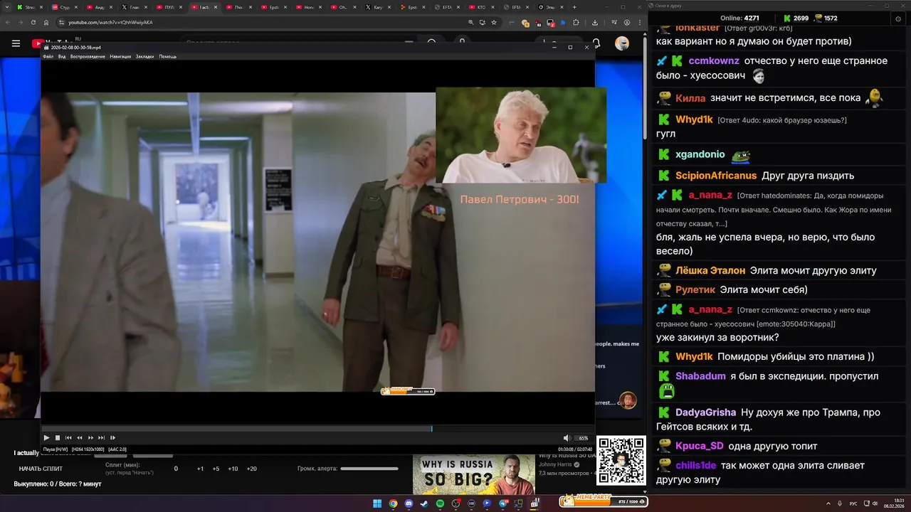Open the Вид menu in the player
The height and width of the screenshot is (512, 911).
[x=62, y=56]
